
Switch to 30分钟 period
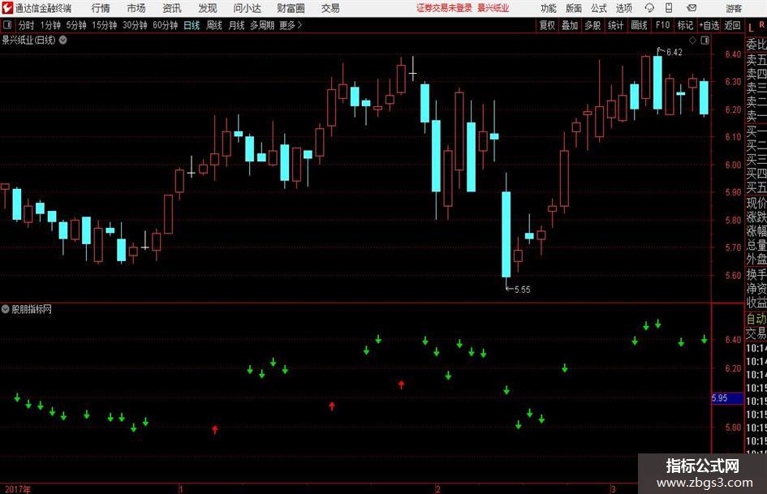click(x=135, y=25)
